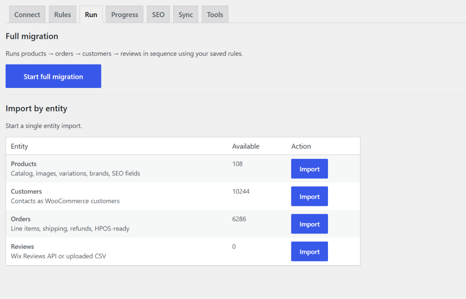Click the Reviews available count 0

tap(234, 247)
